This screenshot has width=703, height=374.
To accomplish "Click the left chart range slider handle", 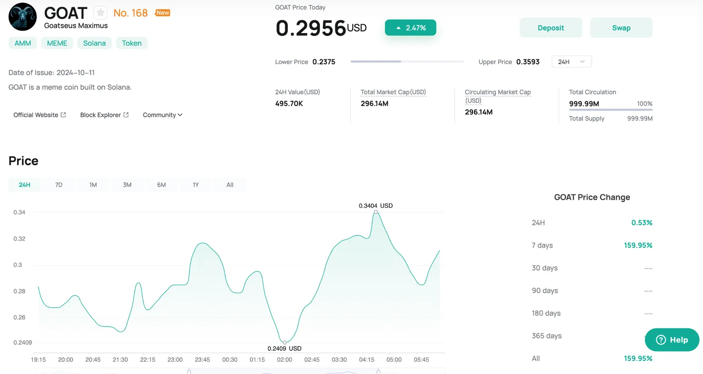I will tap(189, 371).
